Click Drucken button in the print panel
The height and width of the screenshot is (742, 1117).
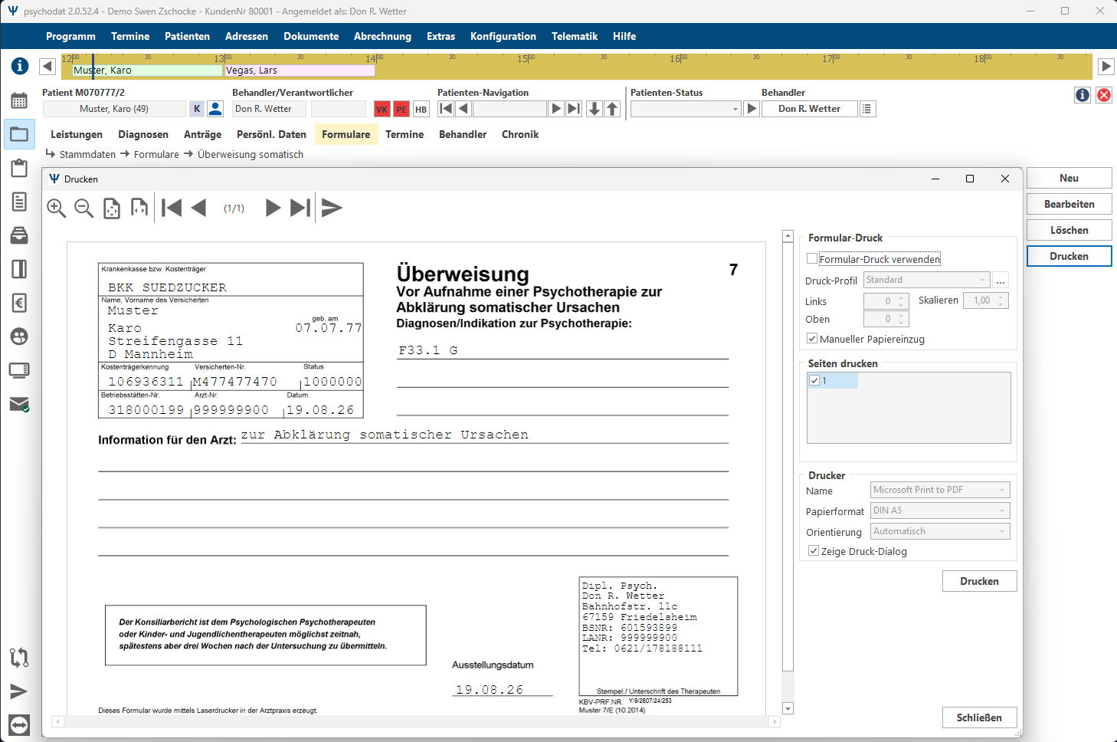[x=980, y=581]
